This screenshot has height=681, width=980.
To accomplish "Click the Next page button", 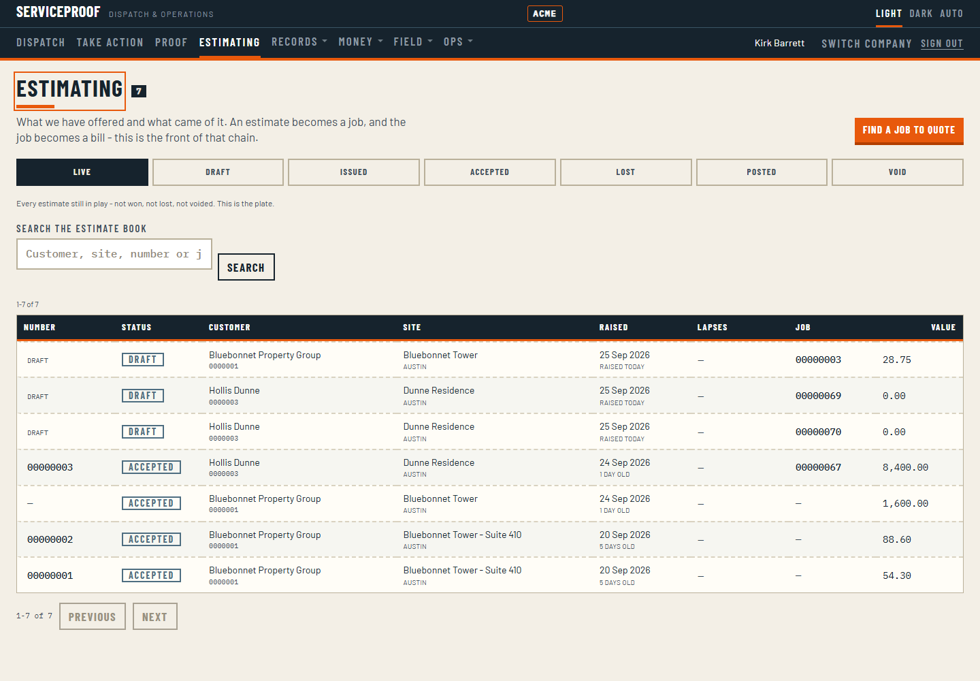I will click(x=155, y=616).
